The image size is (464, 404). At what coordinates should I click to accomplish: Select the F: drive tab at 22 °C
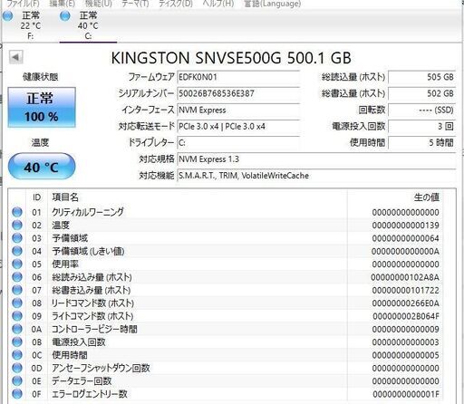30,25
